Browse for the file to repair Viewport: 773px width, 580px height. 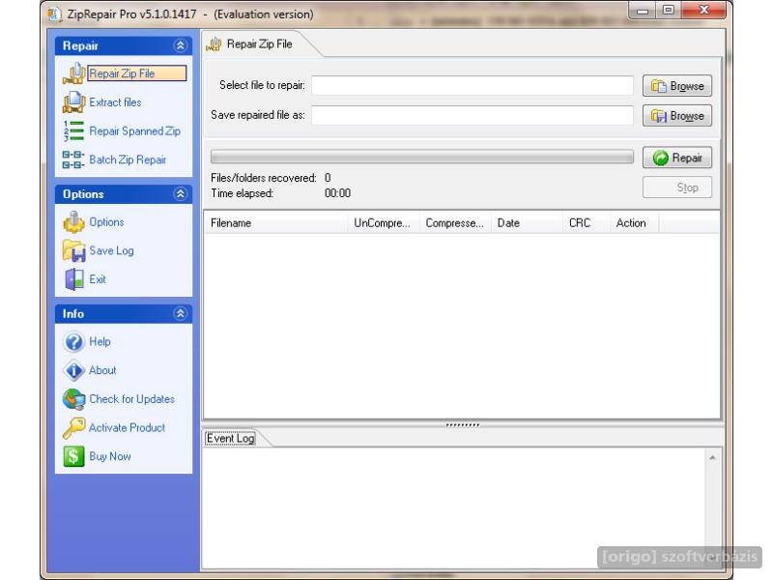(x=677, y=86)
